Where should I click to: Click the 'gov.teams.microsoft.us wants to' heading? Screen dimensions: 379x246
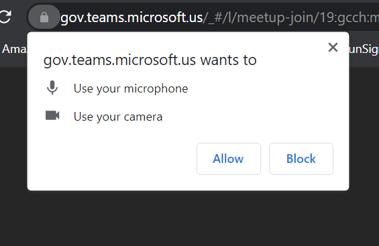150,60
